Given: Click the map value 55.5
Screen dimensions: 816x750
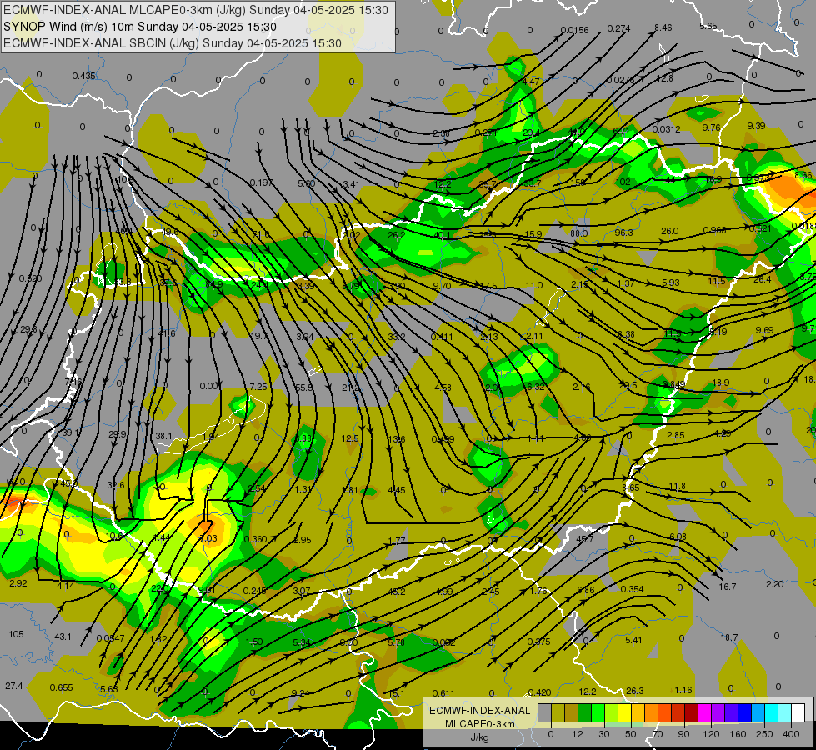Looking at the screenshot, I should click(304, 387).
